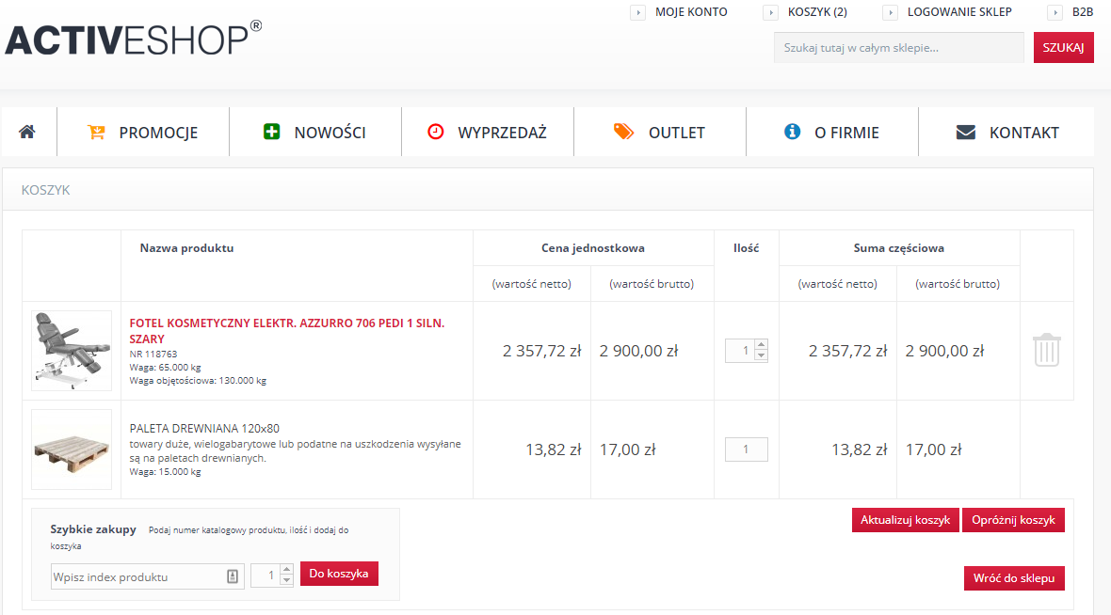
Task: Open MOJE KONTO account link
Action: pyautogui.click(x=691, y=12)
